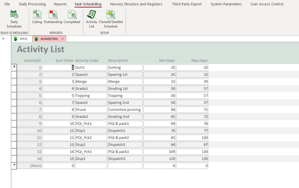Click the Description field containing Corrective pruning
The image size is (299, 188).
click(x=125, y=110)
